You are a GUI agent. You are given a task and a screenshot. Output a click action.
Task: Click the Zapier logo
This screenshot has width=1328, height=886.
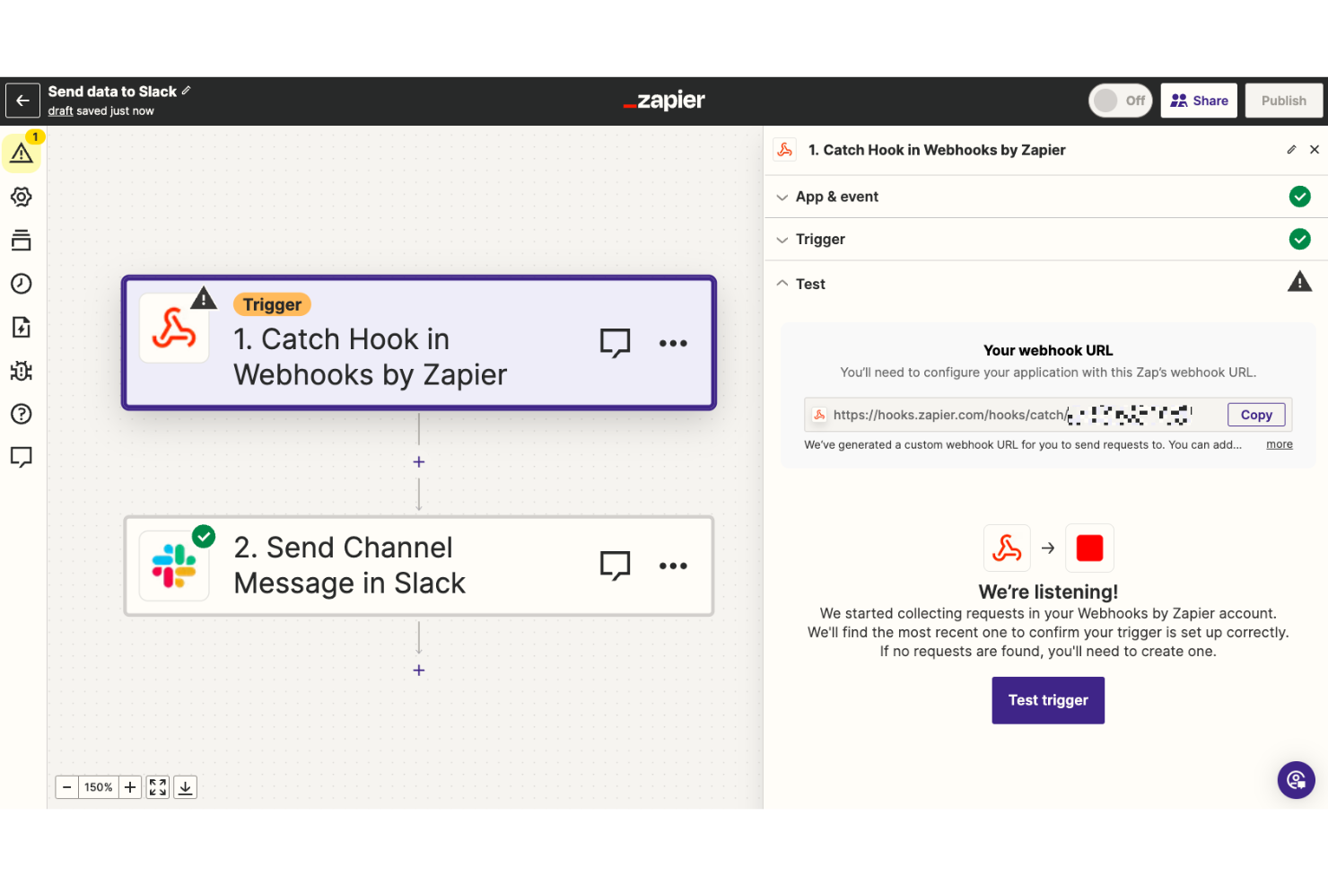[664, 101]
